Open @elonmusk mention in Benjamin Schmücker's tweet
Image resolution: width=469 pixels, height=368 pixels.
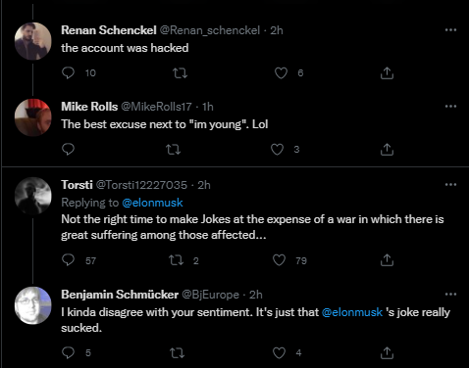point(352,312)
